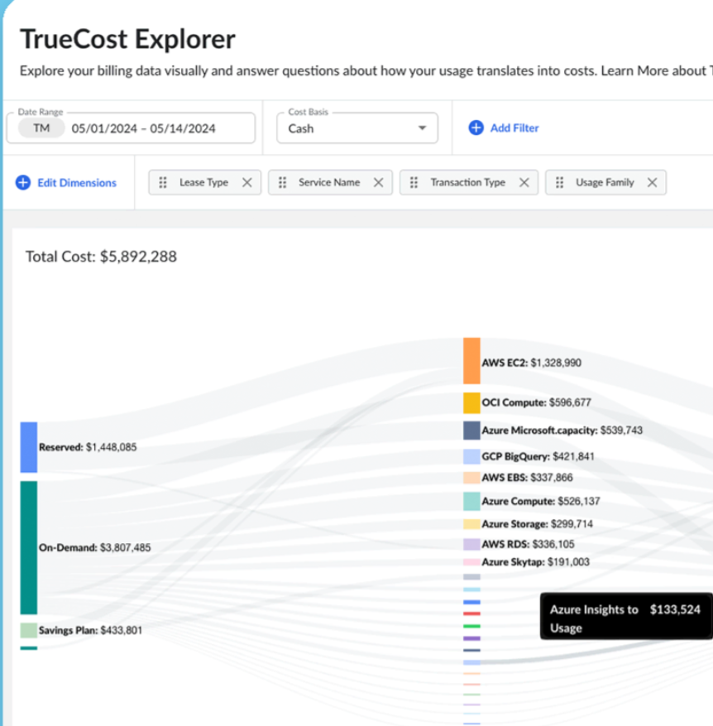Image resolution: width=713 pixels, height=726 pixels.
Task: Click the 'AWS EC2: $1,328,990' label
Action: pos(532,363)
